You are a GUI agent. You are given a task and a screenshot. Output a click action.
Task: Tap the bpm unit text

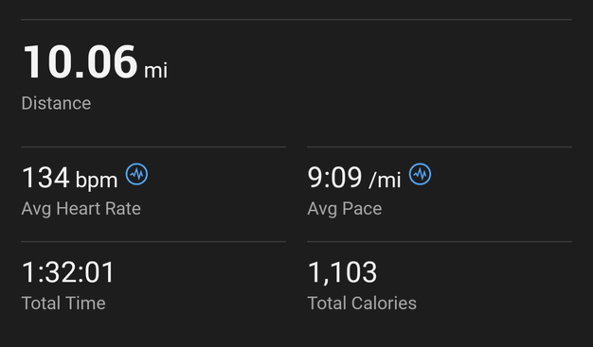(x=97, y=181)
